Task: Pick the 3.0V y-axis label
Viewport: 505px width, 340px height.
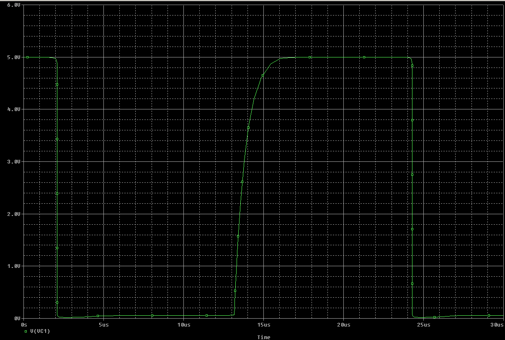Action: tap(13, 162)
